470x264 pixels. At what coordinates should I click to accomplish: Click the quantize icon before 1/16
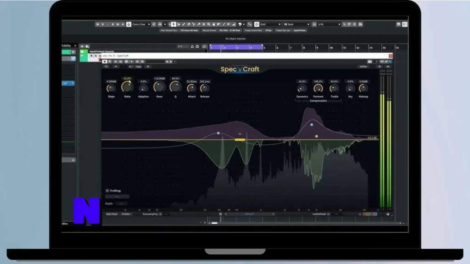314,24
